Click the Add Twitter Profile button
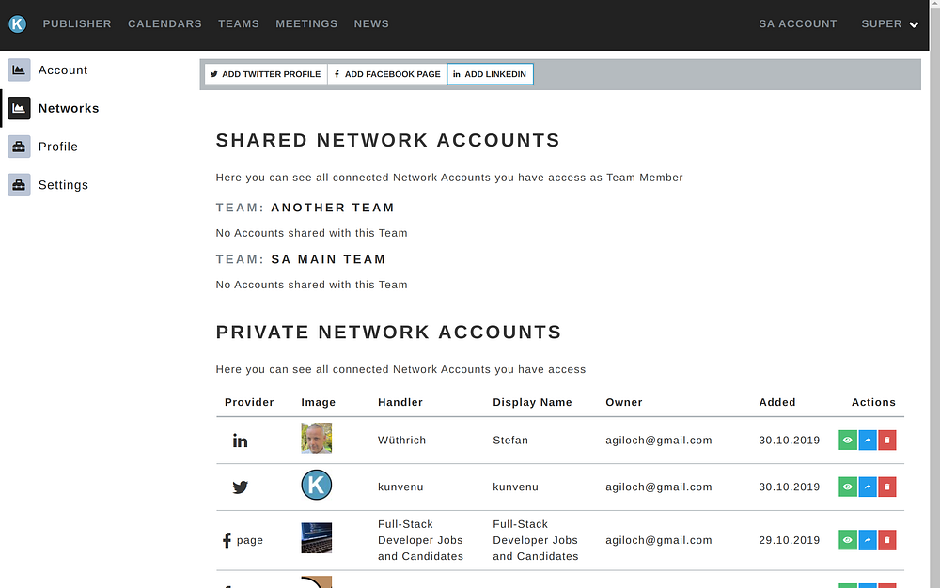The image size is (940, 588). [265, 74]
